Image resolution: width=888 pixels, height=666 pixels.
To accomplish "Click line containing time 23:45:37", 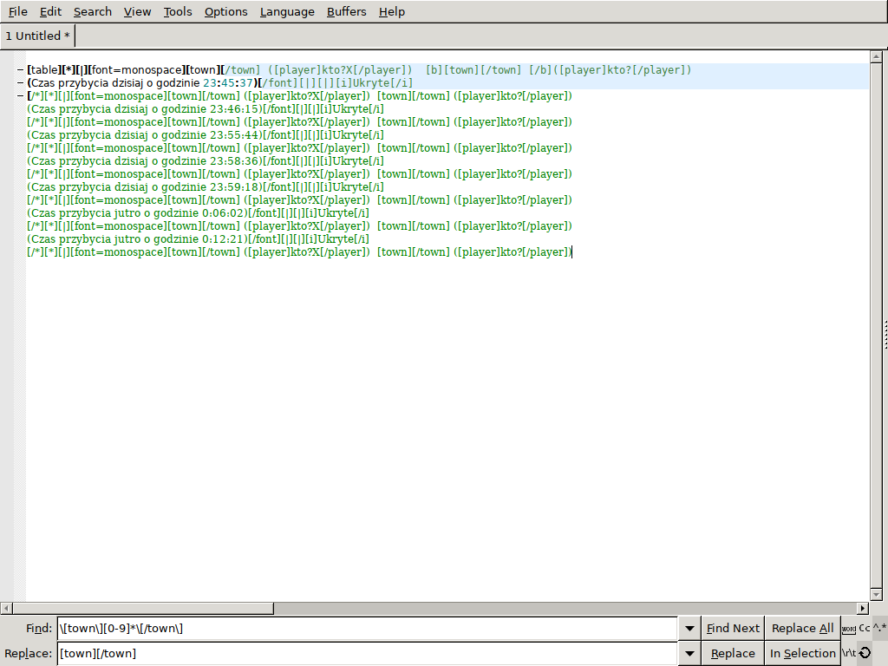I will click(x=219, y=83).
